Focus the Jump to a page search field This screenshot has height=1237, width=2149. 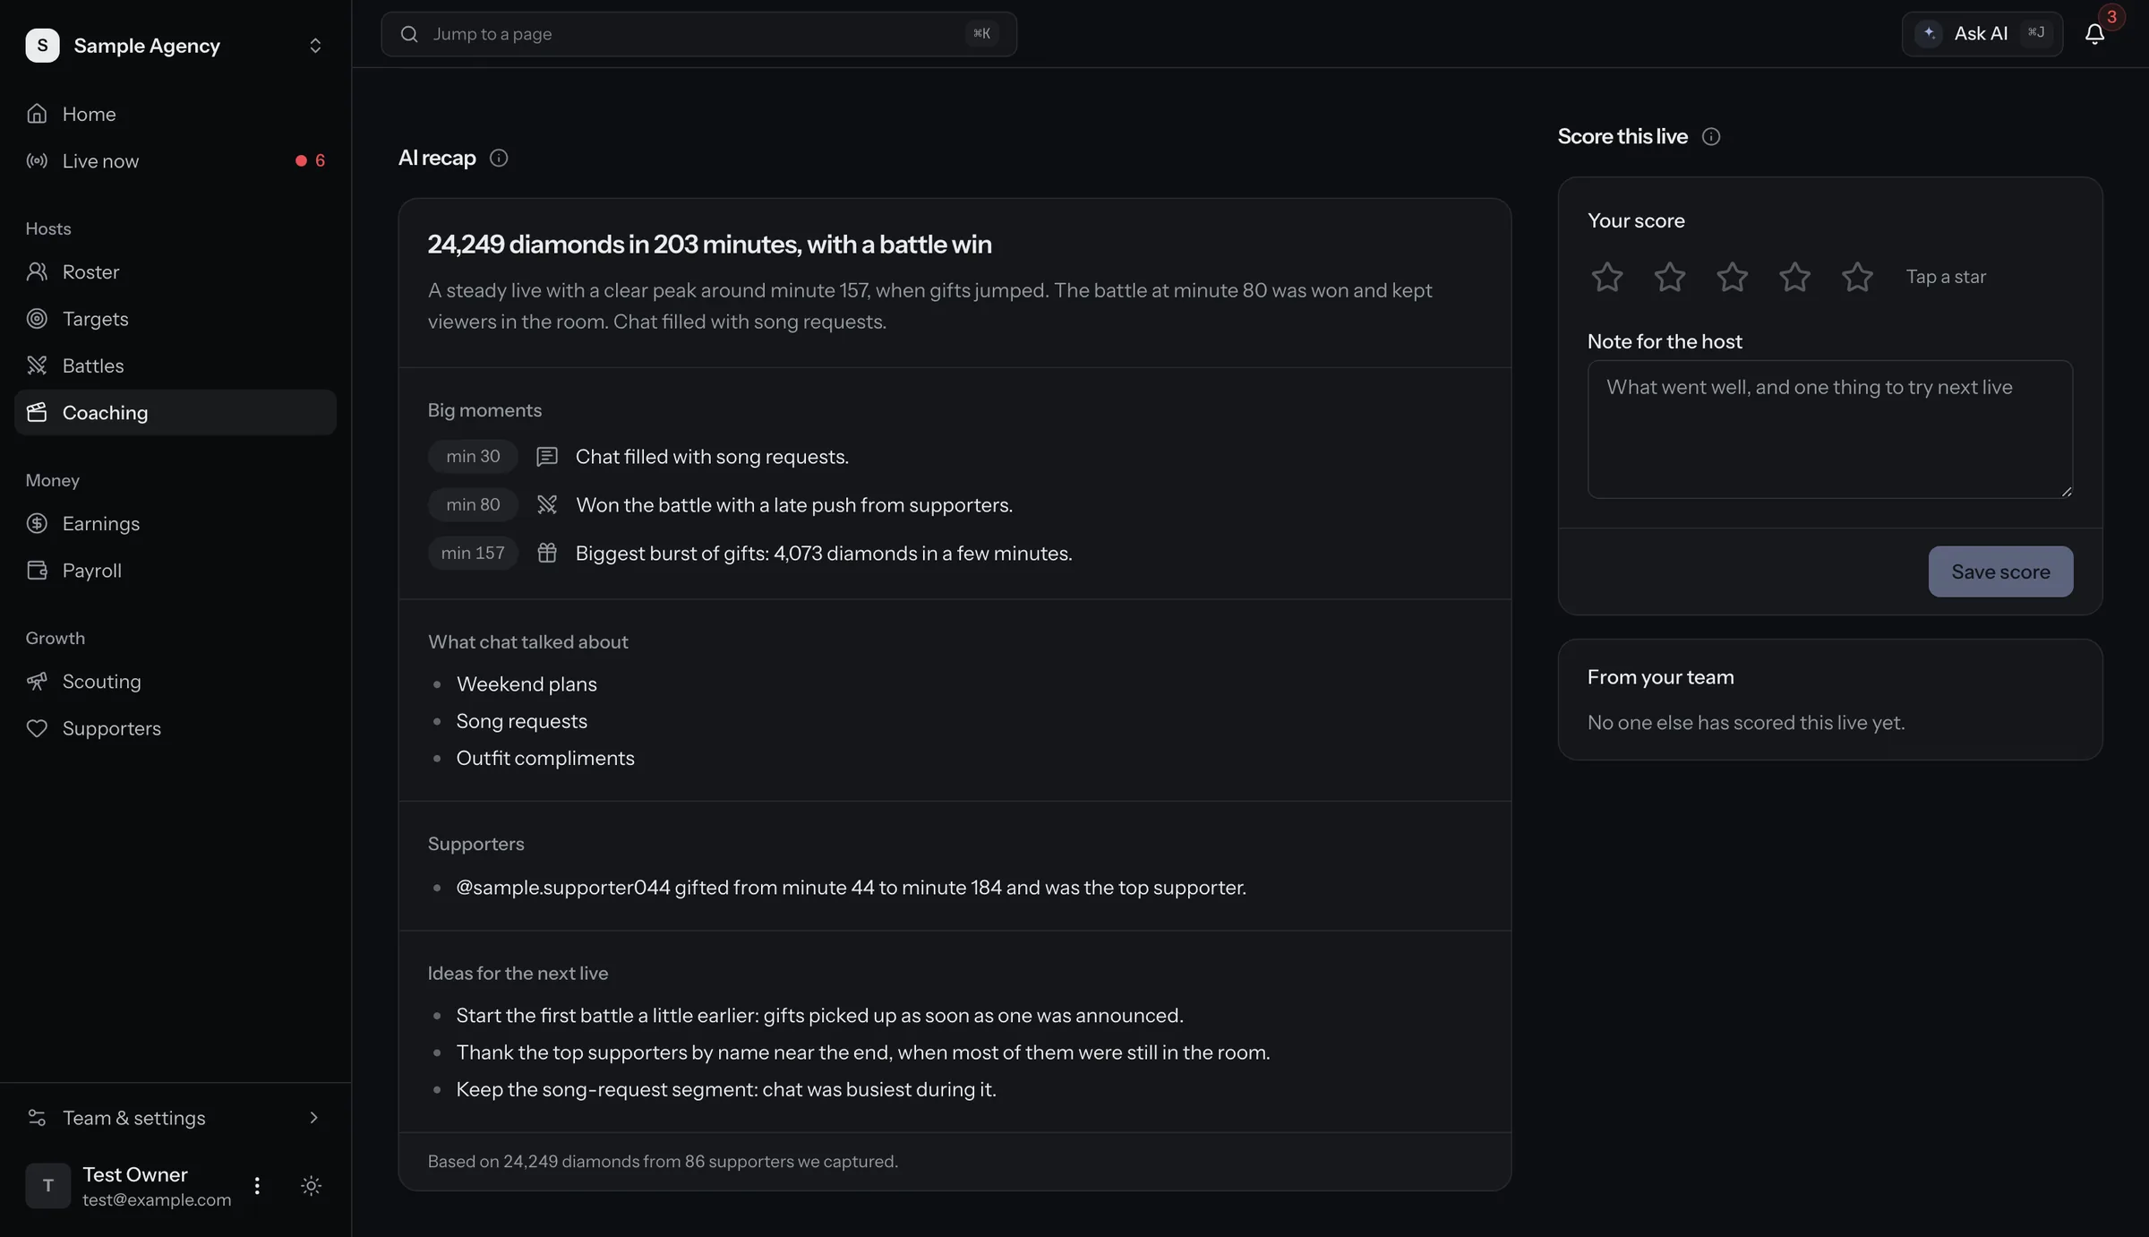[698, 34]
